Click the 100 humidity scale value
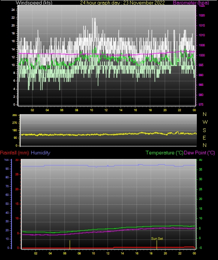The image size is (218, 260). coord(6,160)
